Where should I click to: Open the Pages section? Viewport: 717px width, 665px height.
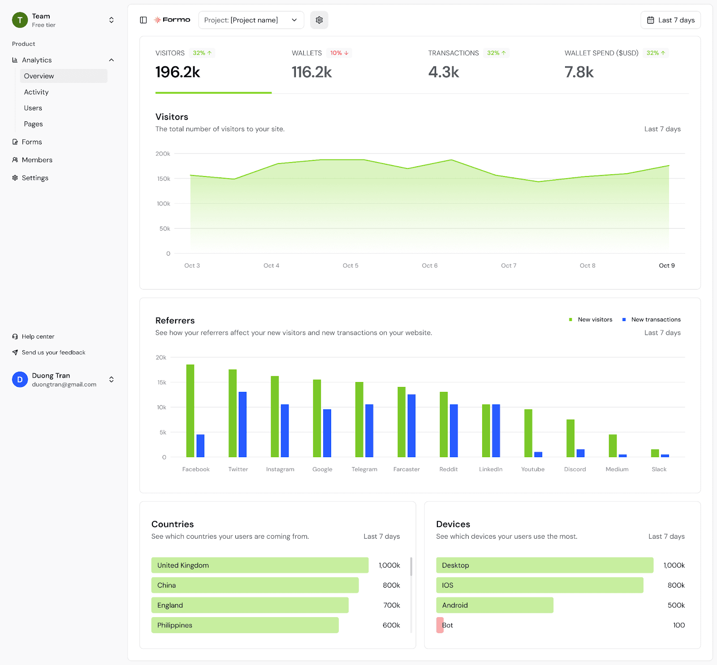click(34, 124)
